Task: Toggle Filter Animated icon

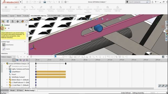Action: click(17, 60)
